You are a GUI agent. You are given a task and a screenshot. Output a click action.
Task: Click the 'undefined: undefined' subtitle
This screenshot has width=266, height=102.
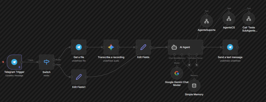[230, 61]
